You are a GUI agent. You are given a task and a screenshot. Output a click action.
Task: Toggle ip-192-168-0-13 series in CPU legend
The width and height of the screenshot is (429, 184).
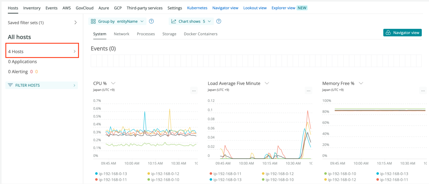pos(114,174)
